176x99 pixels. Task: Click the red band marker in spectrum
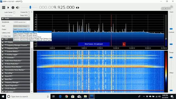click(124, 44)
